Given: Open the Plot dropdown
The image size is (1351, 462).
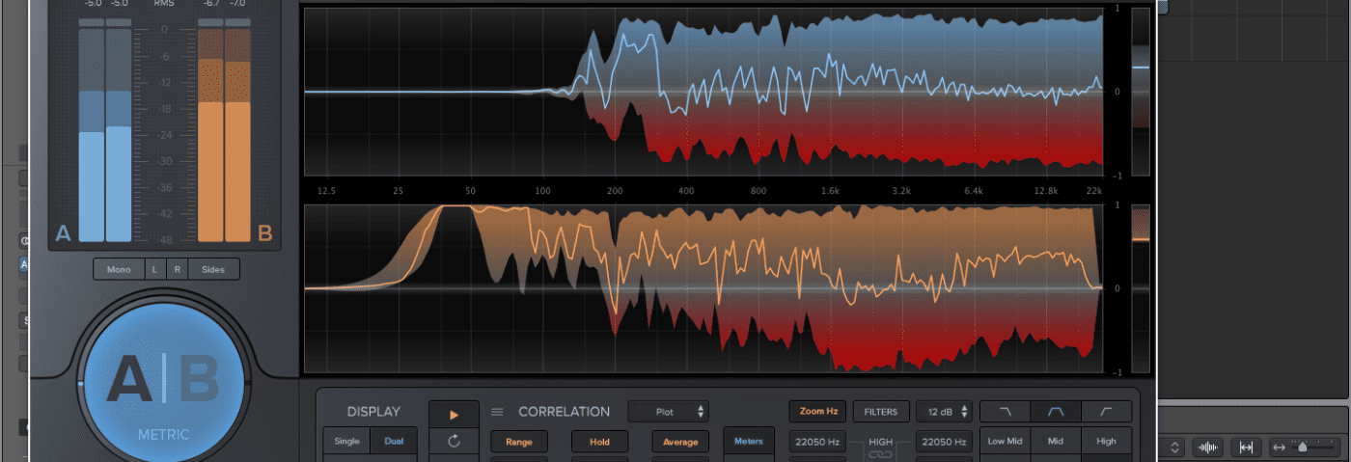Looking at the screenshot, I should tap(668, 412).
